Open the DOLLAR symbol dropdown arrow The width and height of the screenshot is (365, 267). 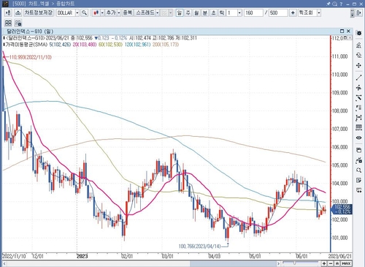pyautogui.click(x=77, y=12)
